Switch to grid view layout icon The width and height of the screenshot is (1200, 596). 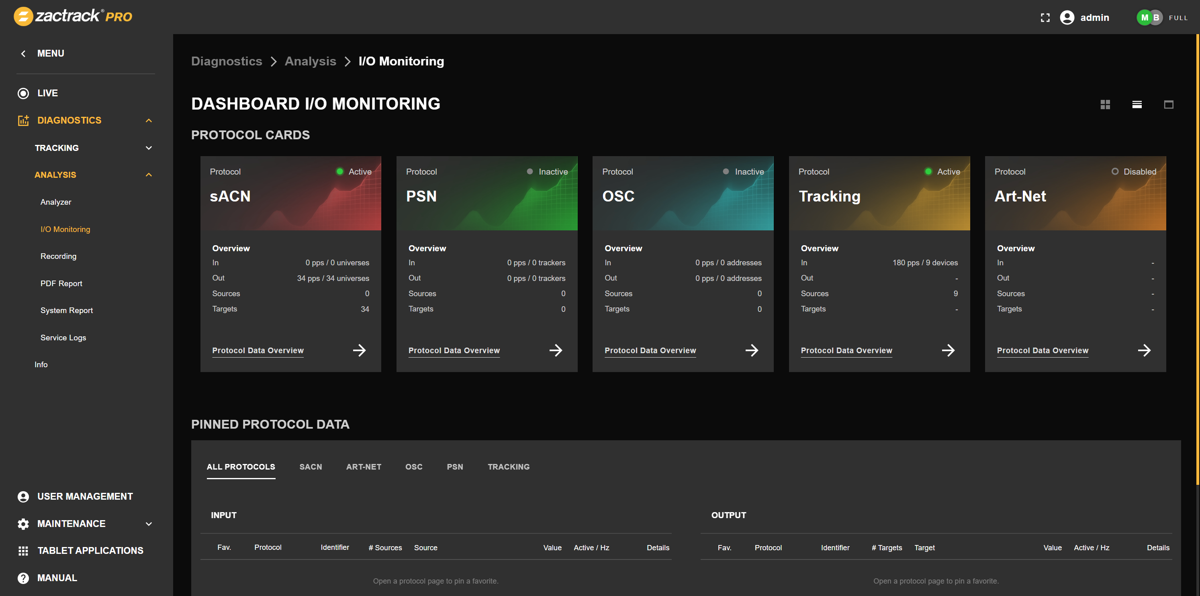[x=1105, y=105]
